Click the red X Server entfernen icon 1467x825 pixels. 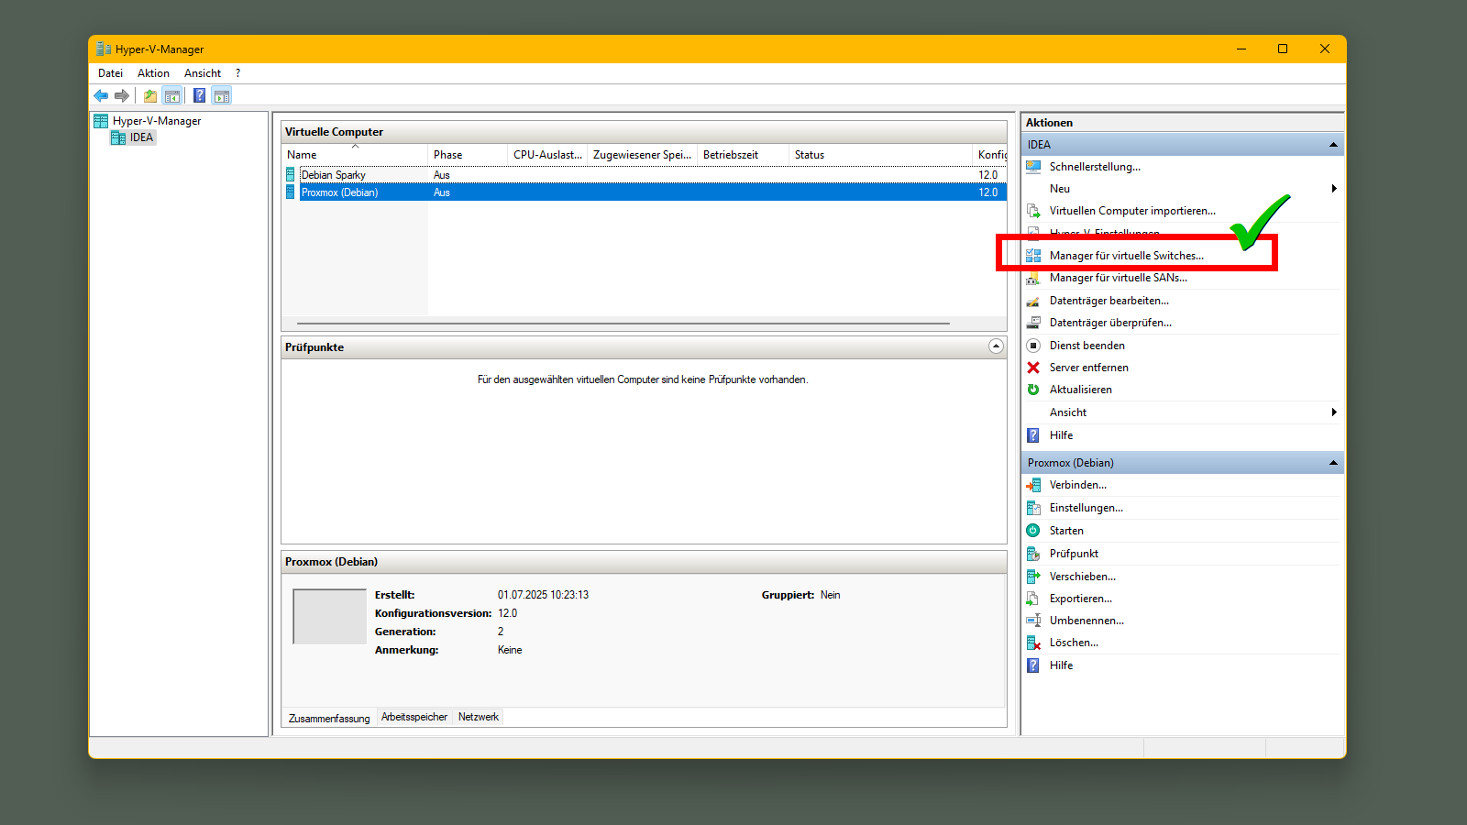click(x=1033, y=368)
